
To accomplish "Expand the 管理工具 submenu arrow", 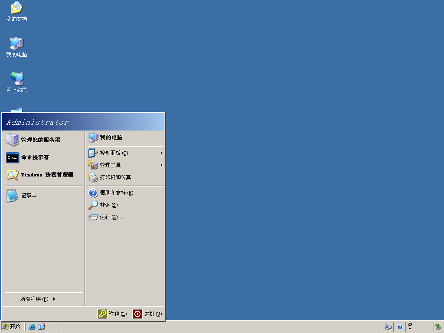I will 161,165.
